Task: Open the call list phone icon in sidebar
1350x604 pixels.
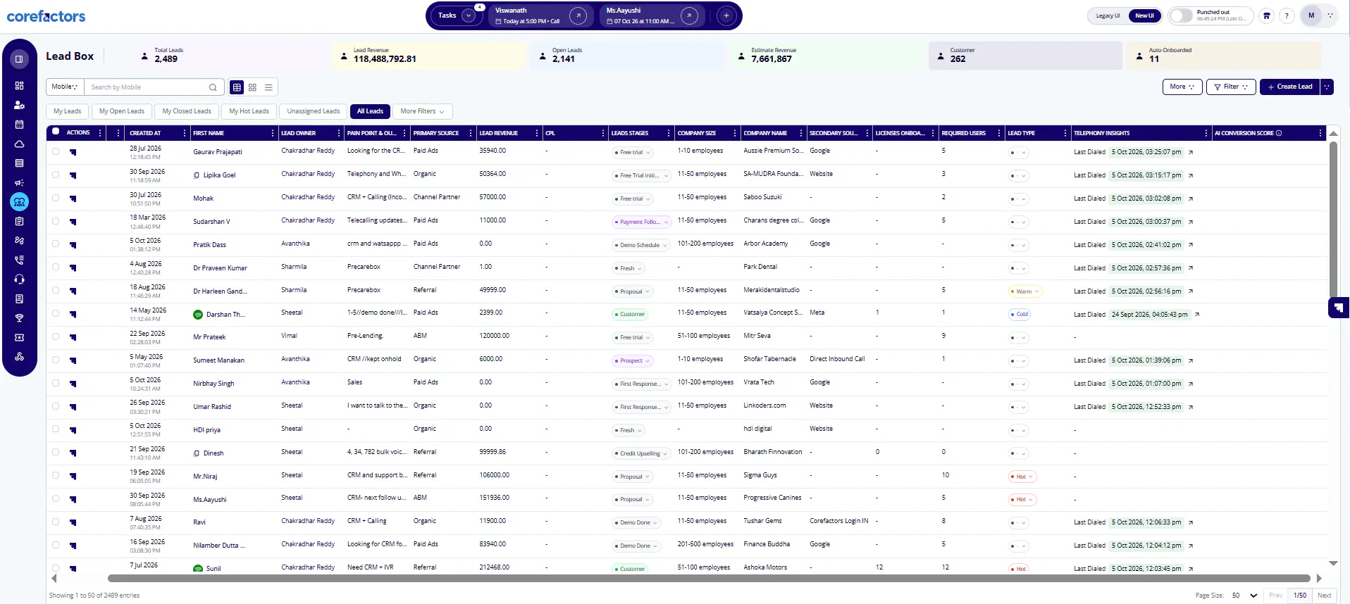Action: 19,260
